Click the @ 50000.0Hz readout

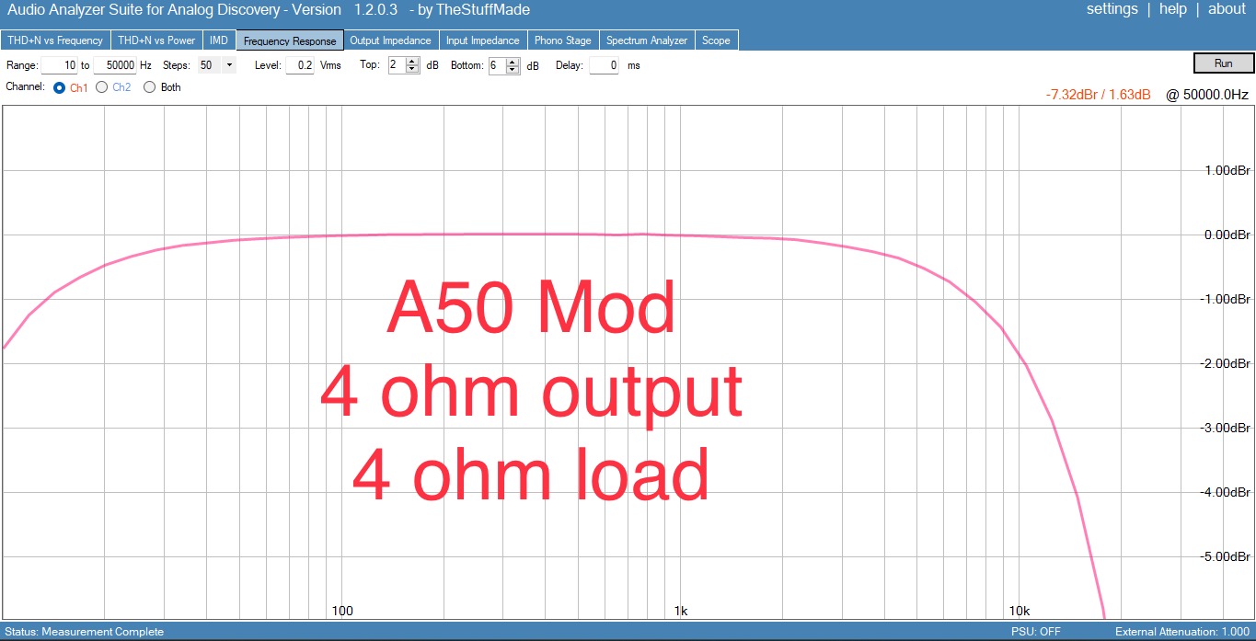[1207, 95]
